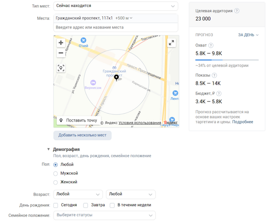
Task: Click the help icon next to Показы
Action: pyautogui.click(x=214, y=75)
